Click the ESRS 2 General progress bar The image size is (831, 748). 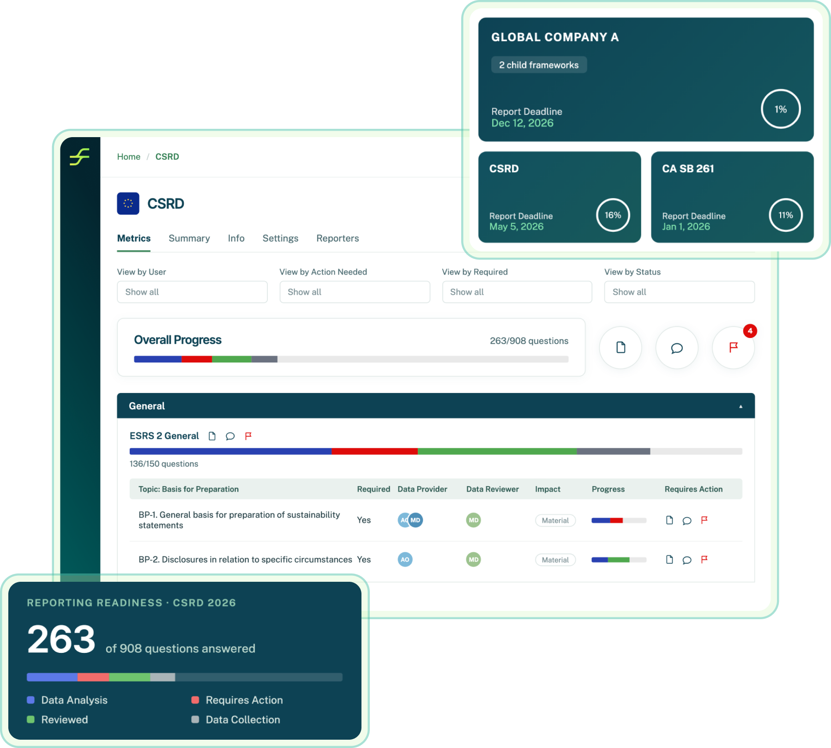click(436, 451)
